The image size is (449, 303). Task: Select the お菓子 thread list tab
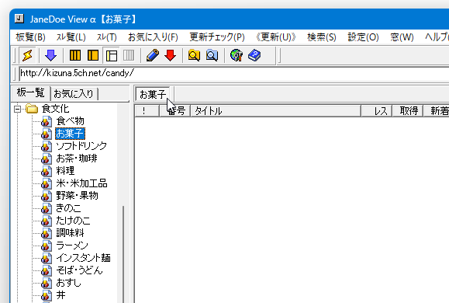(x=152, y=94)
